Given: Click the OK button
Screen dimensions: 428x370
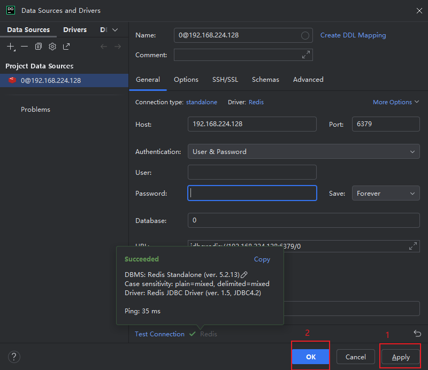Looking at the screenshot, I should (x=311, y=357).
